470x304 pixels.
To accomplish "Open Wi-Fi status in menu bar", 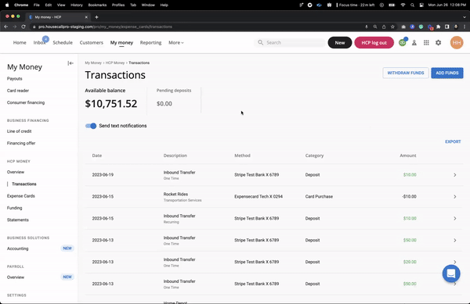I will [403, 5].
